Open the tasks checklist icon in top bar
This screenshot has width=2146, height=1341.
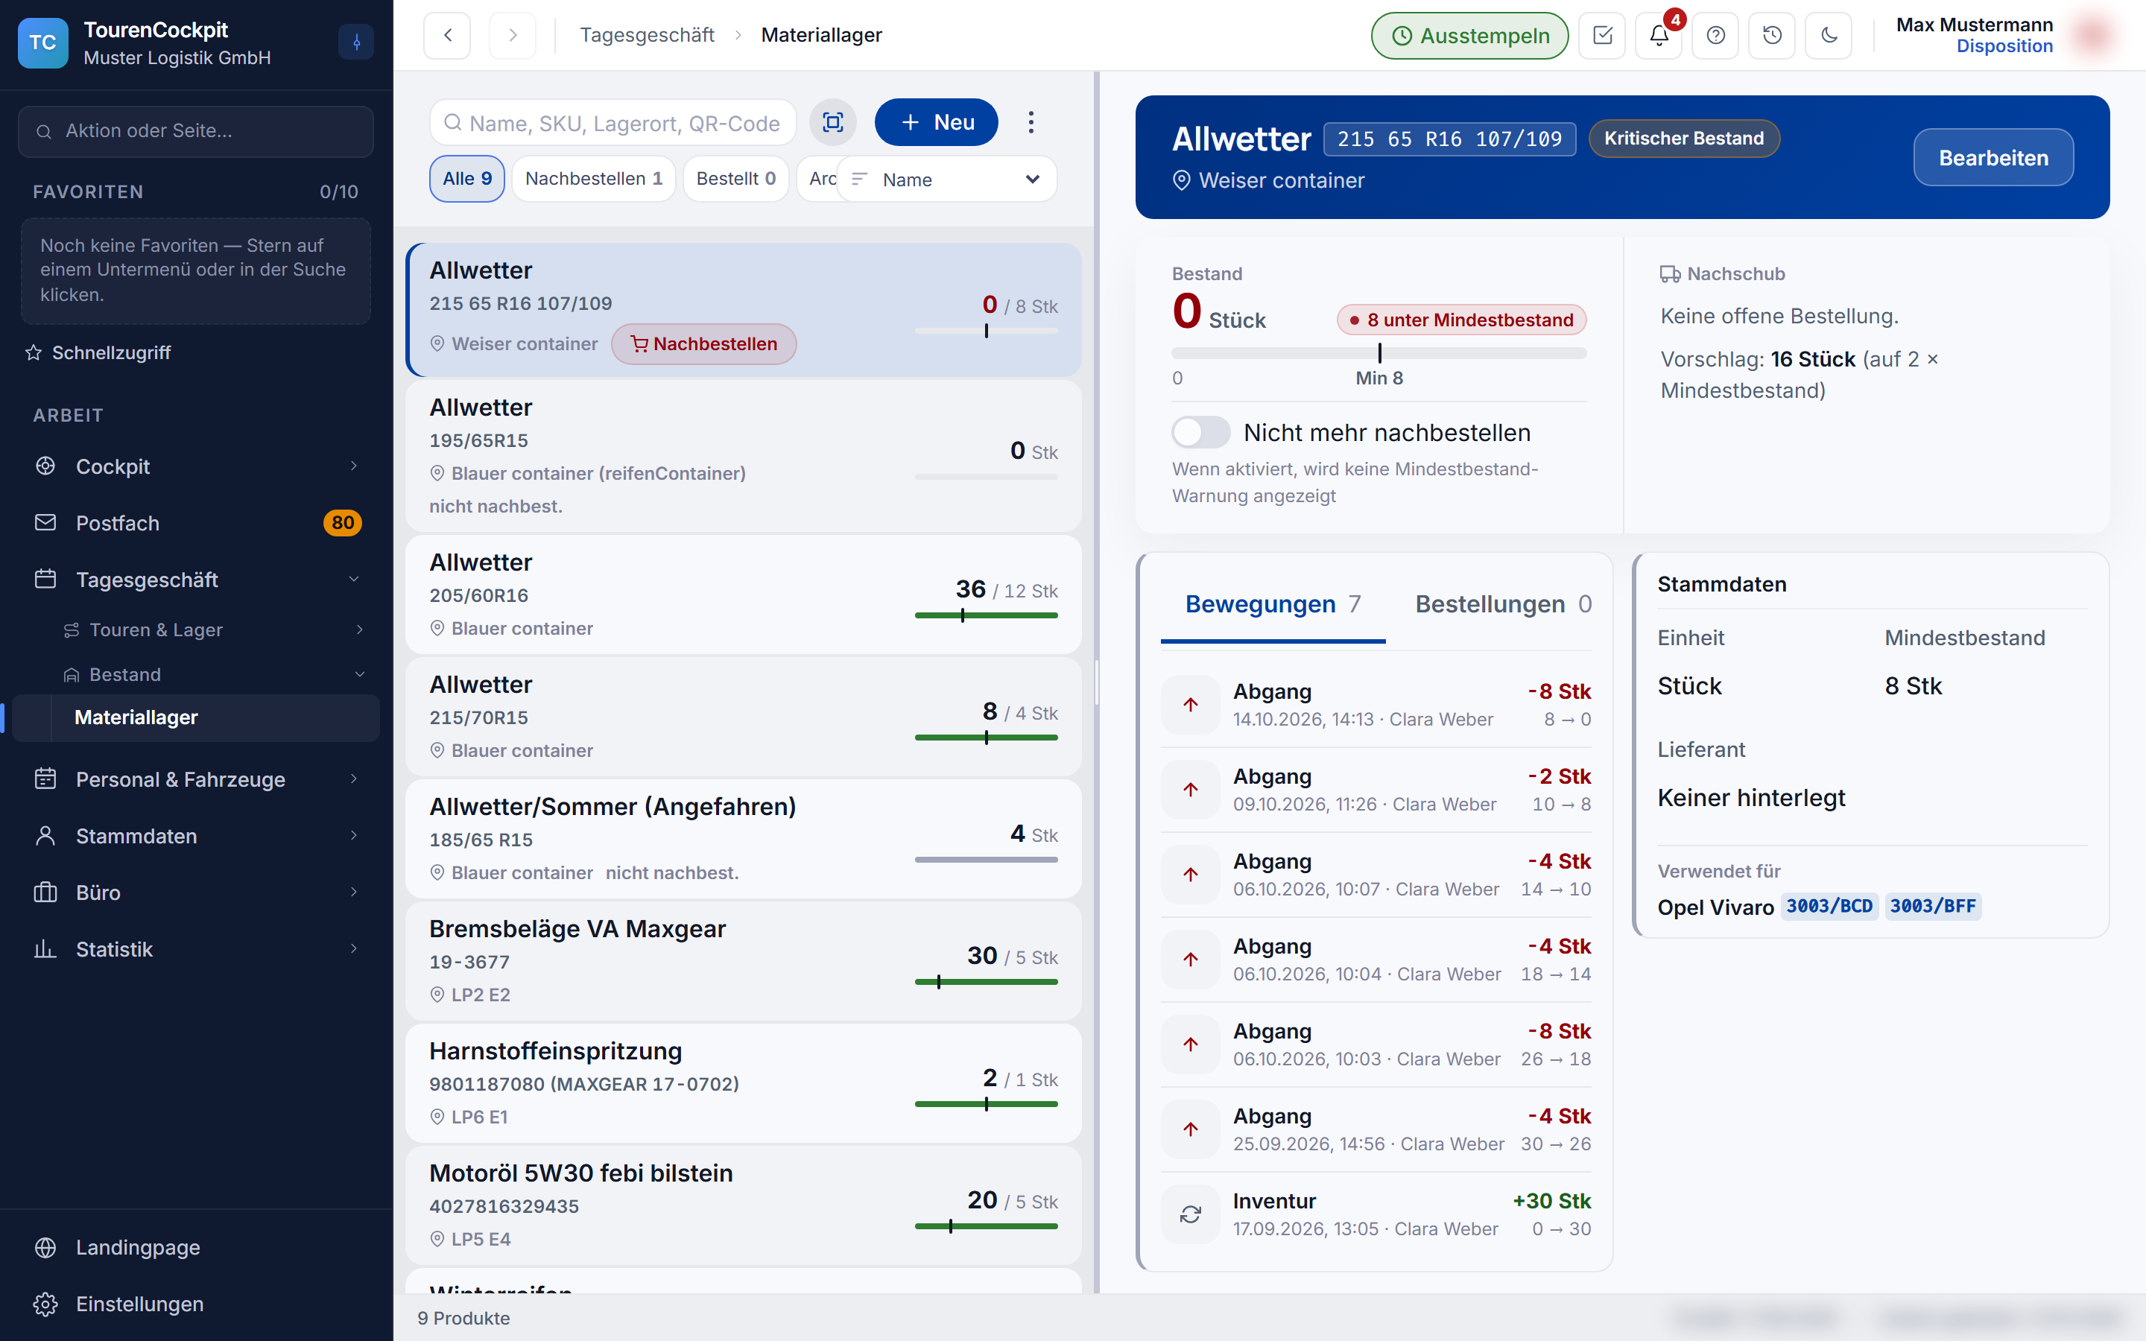point(1602,36)
